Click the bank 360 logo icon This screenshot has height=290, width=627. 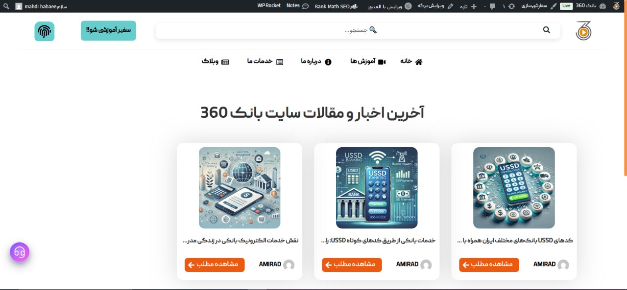click(x=583, y=31)
